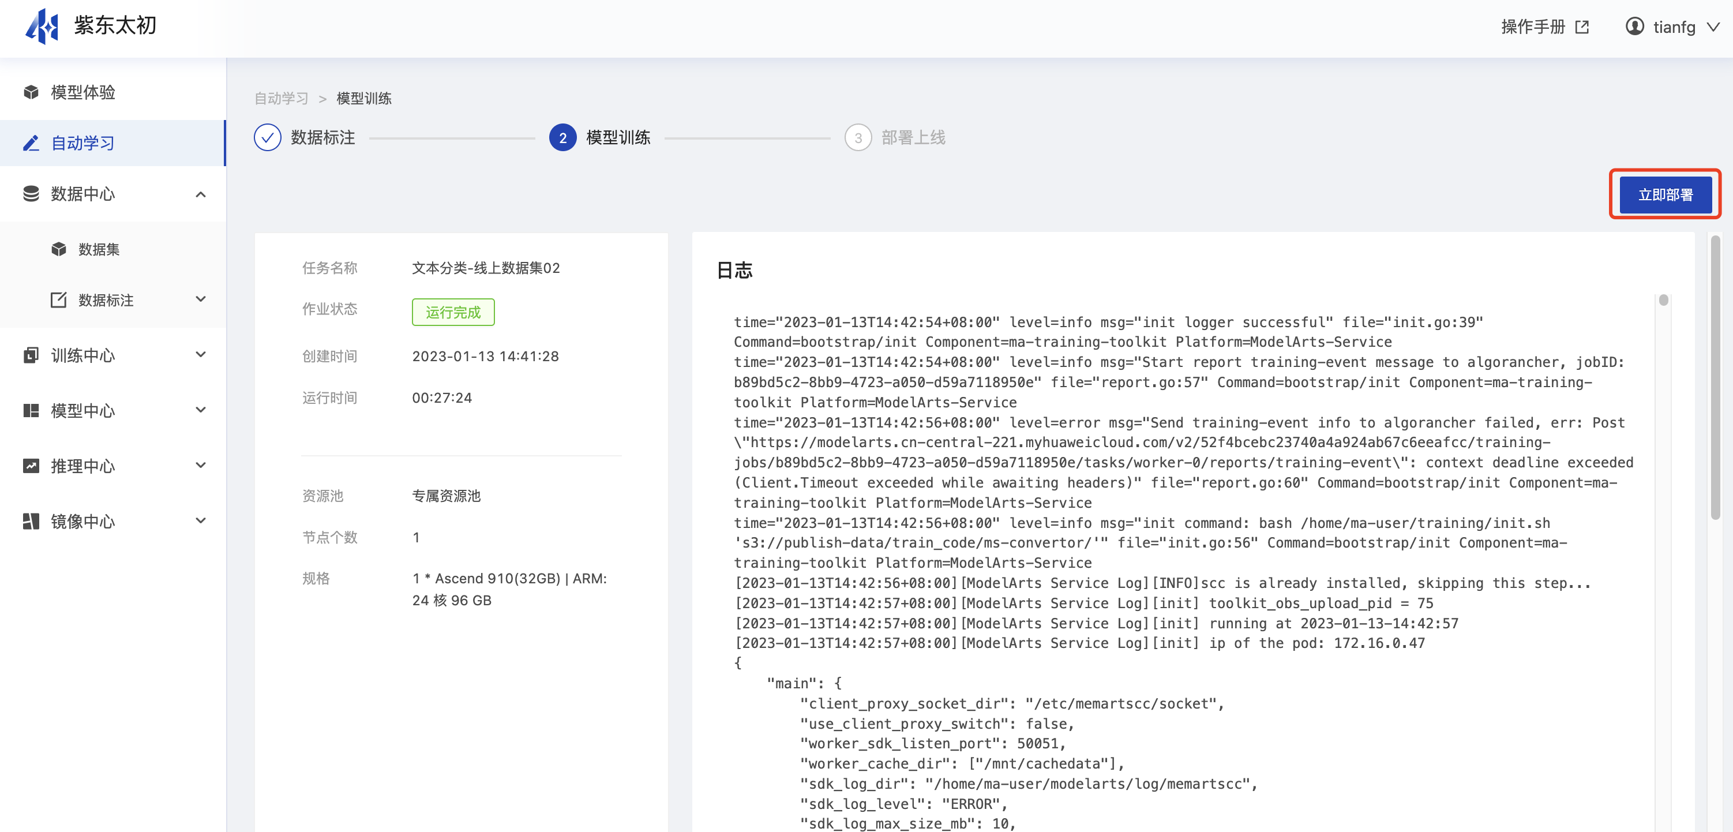The image size is (1733, 832).
Task: Click log line with ip of the pod: 172.16.0.47
Action: coord(1079,643)
